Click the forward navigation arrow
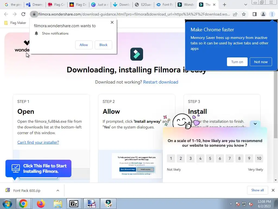Viewport: 278px width, 209px height. [x=15, y=14]
